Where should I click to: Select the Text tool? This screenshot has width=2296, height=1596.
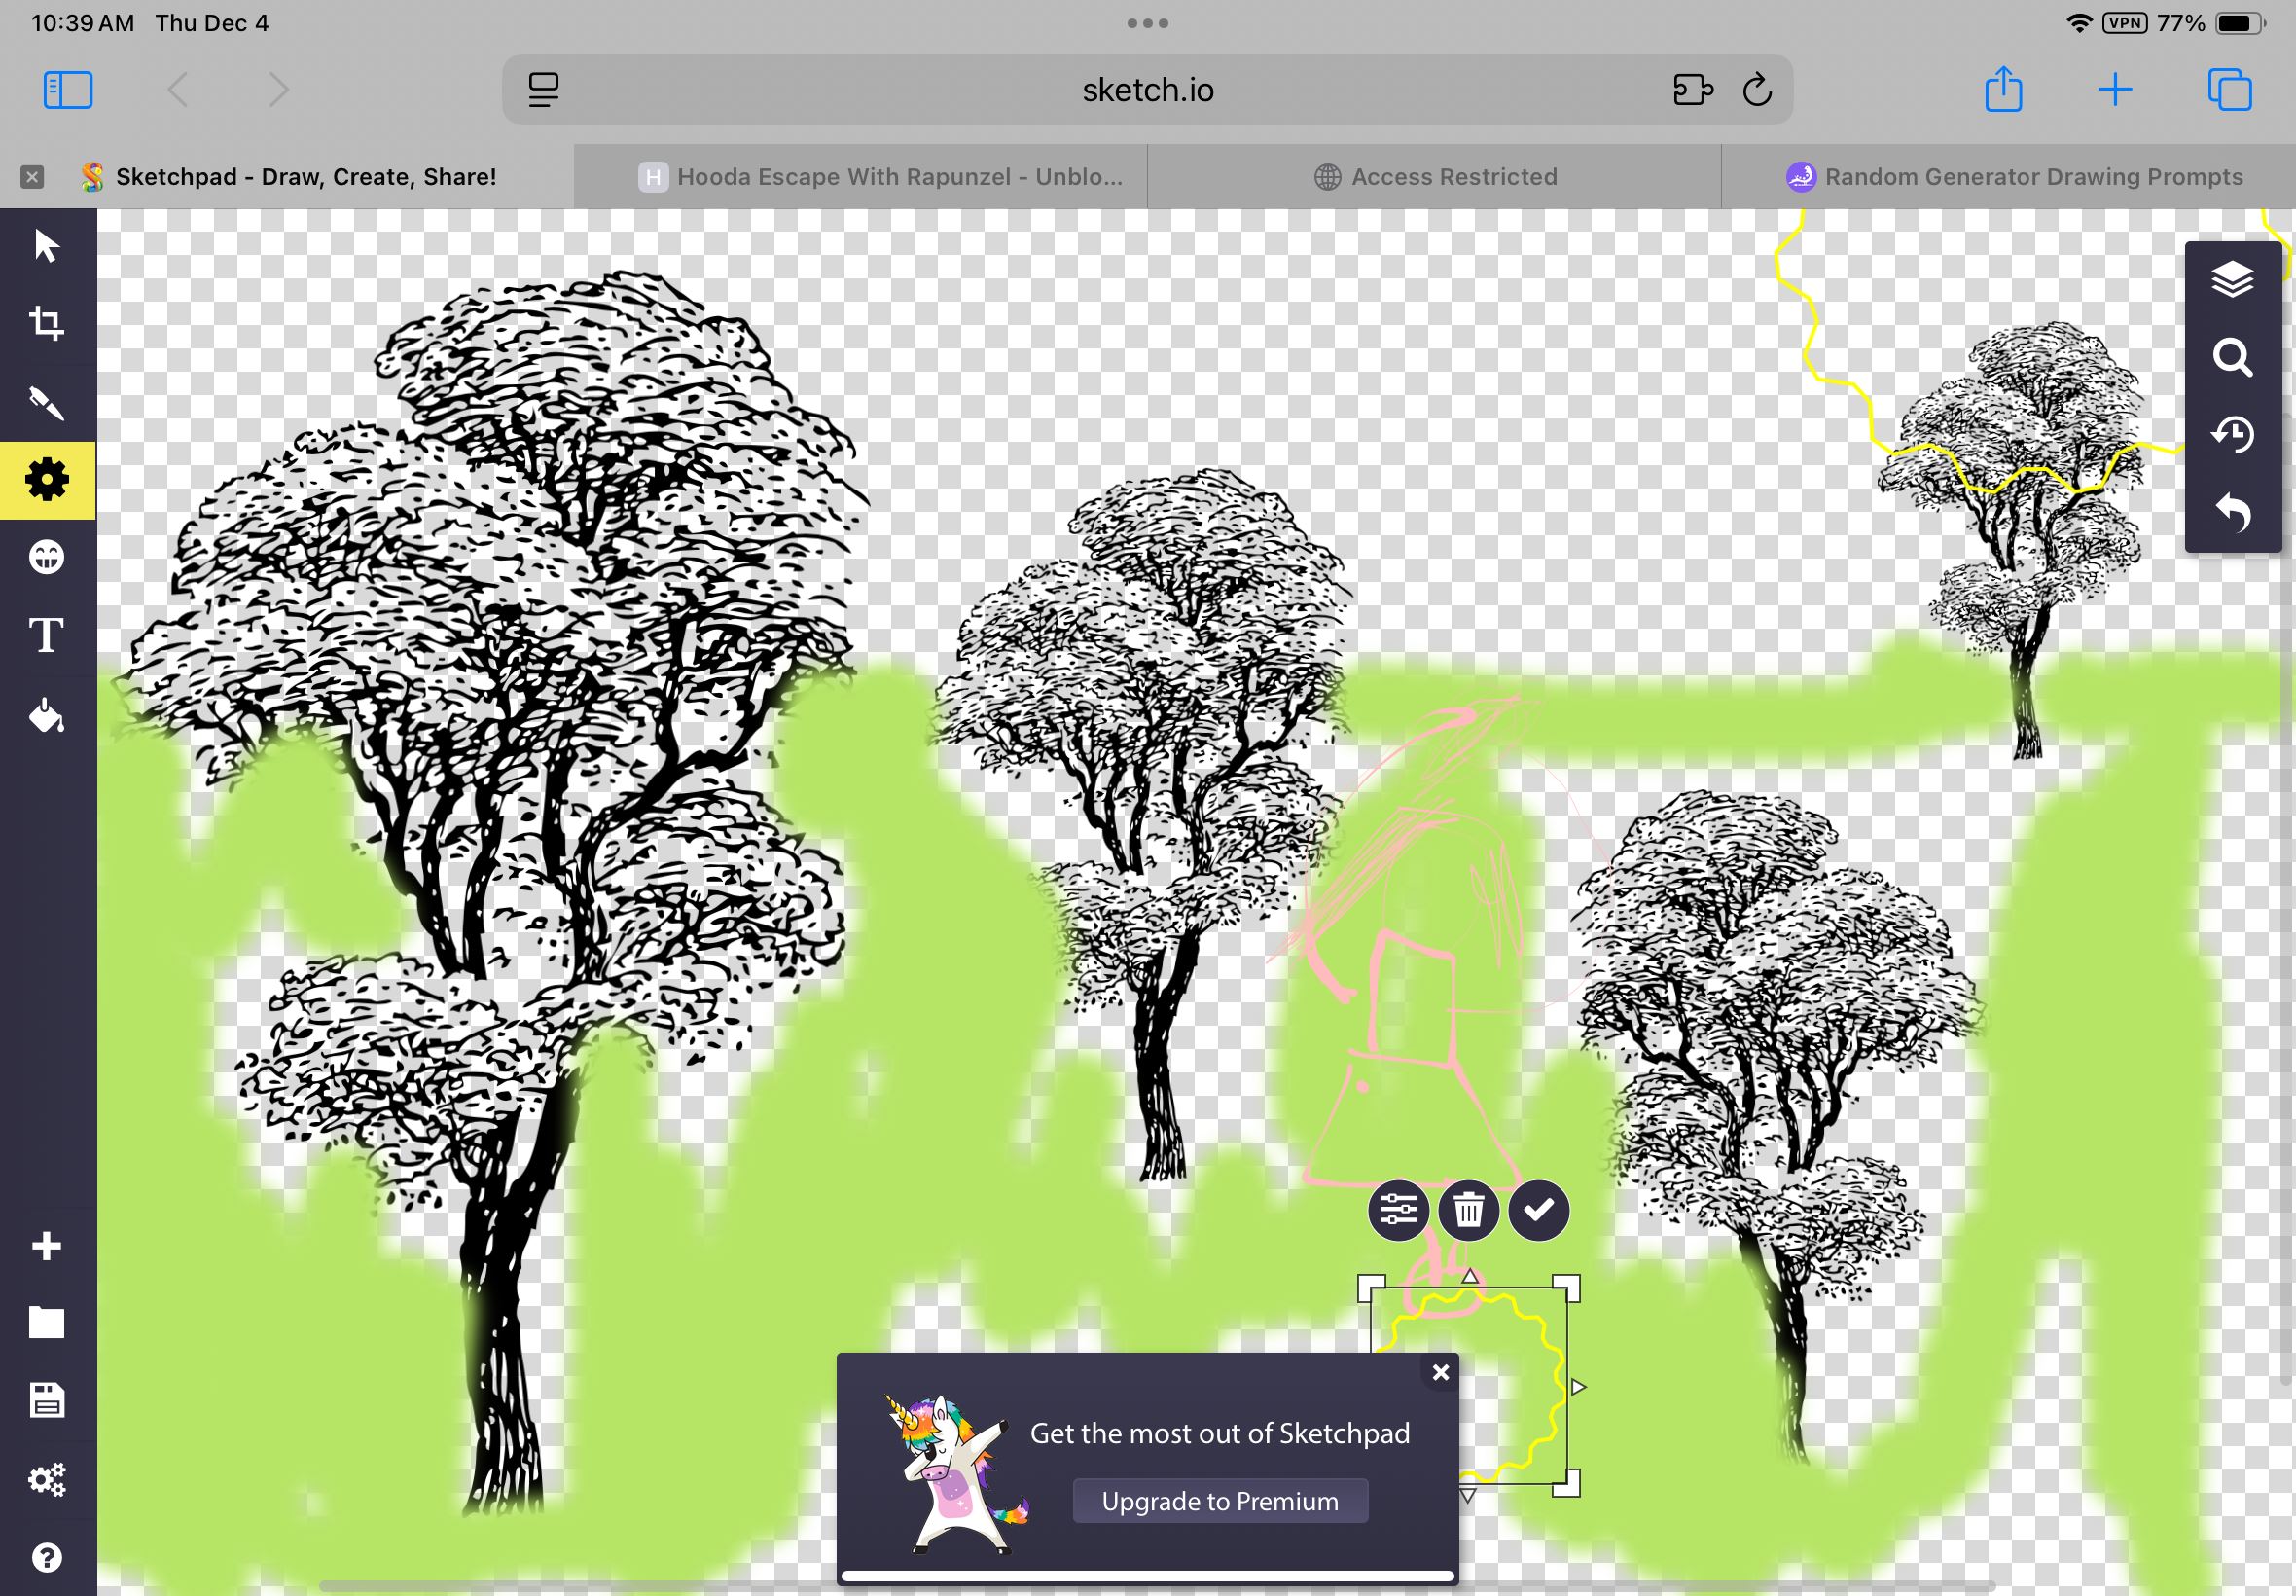[x=46, y=635]
